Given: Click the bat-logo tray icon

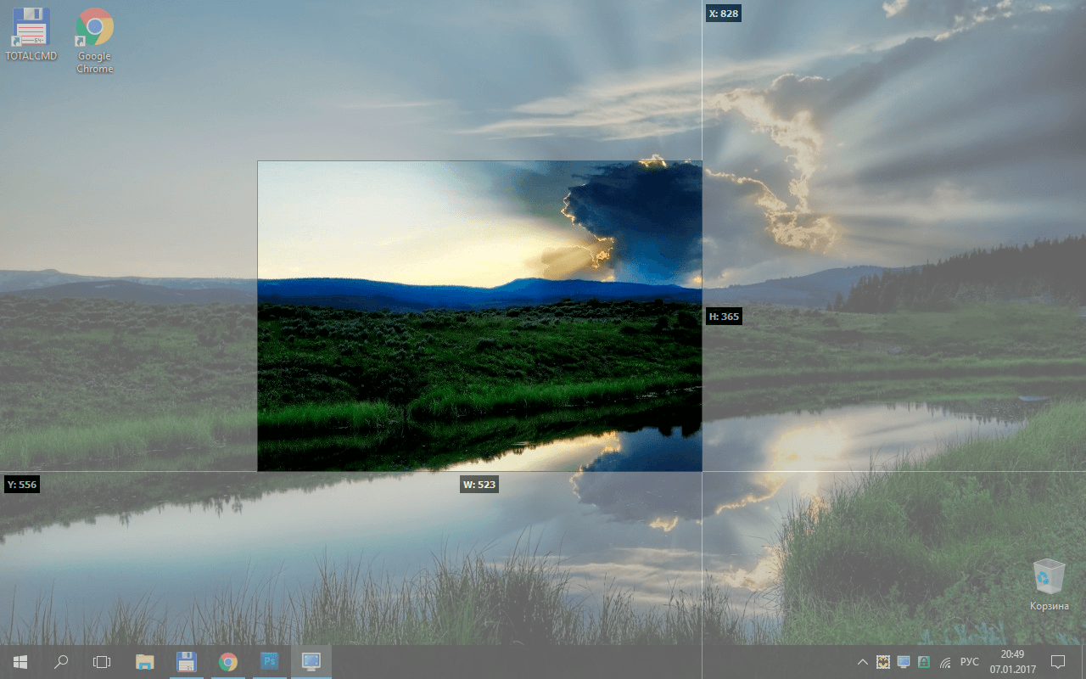Looking at the screenshot, I should [x=882, y=662].
